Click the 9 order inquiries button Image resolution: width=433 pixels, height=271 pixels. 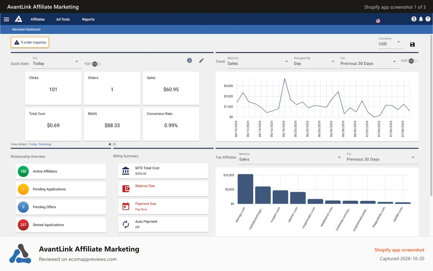30,42
